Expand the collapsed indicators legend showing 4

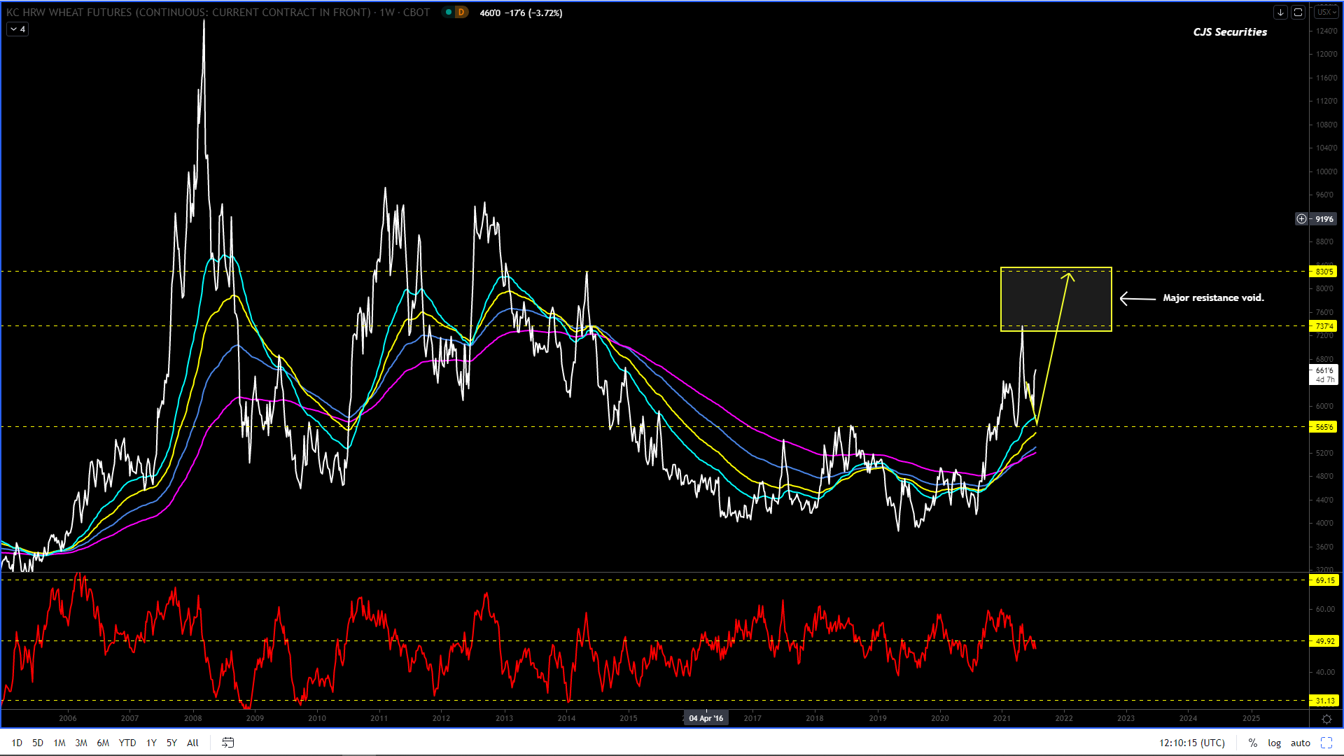[17, 29]
